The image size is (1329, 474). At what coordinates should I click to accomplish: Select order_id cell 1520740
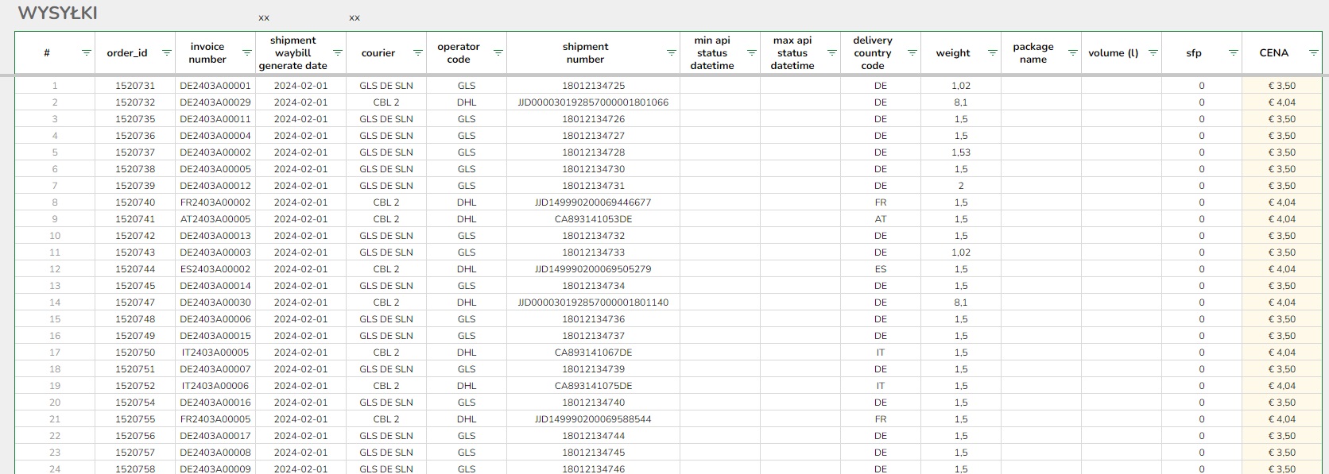click(135, 202)
